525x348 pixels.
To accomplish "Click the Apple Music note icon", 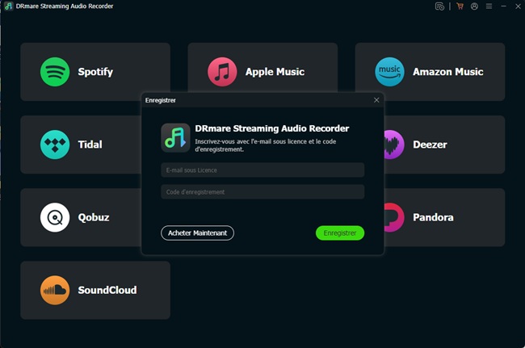I will click(x=222, y=72).
